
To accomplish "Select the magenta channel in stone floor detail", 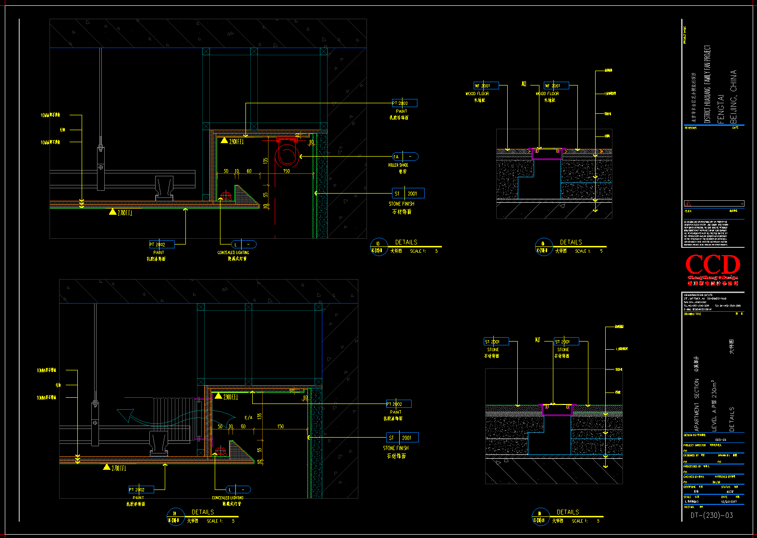I will [x=557, y=409].
